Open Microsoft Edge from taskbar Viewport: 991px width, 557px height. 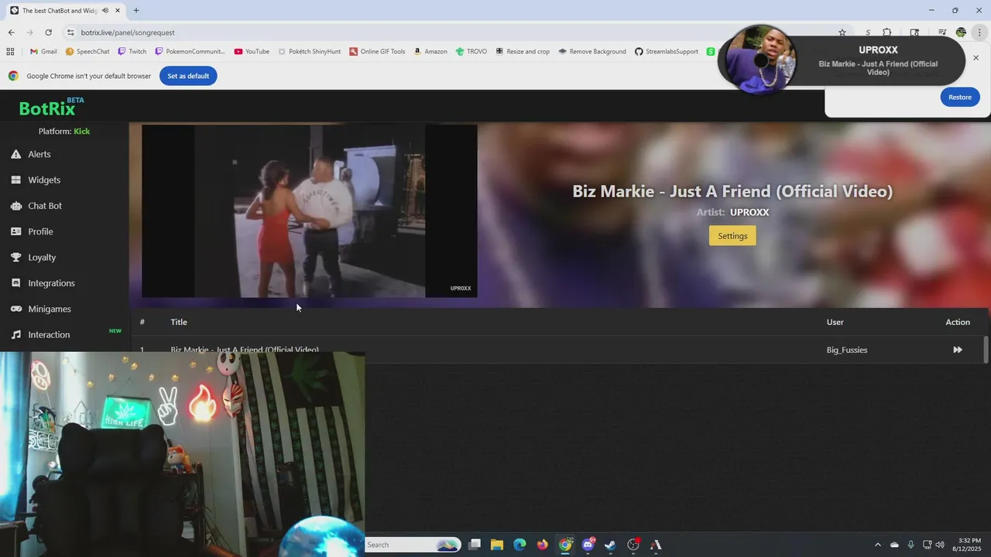click(520, 545)
